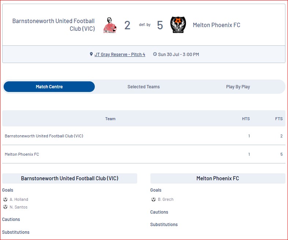This screenshot has height=240, width=288.
Task: Click Barnstoneworth United section heading above Goals
Action: coord(70,178)
